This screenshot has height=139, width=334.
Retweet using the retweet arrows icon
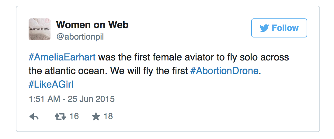[60, 117]
